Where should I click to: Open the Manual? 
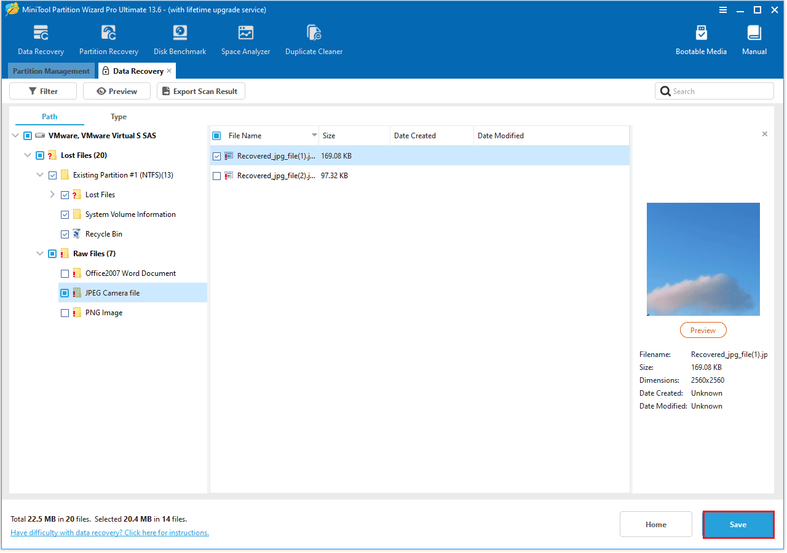coord(754,38)
